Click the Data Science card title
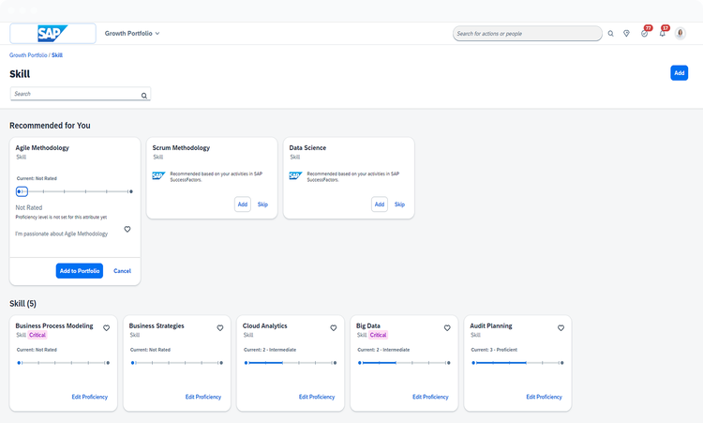 (307, 147)
